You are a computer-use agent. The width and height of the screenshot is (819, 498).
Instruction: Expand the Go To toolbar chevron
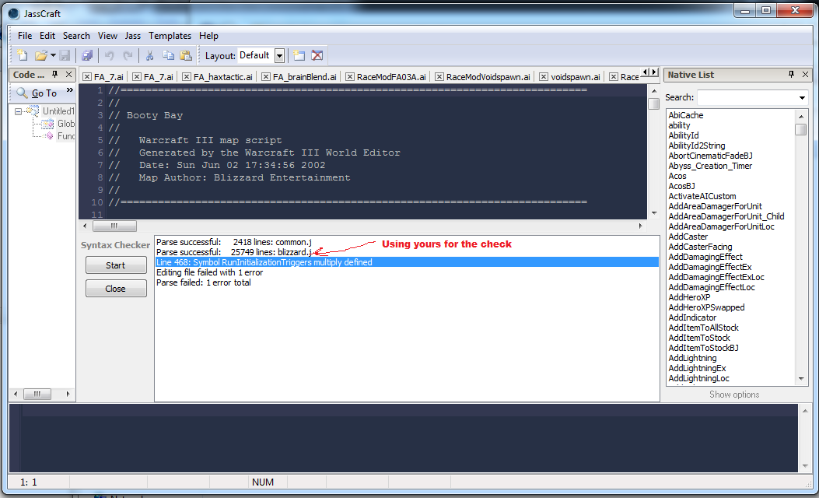(x=70, y=90)
